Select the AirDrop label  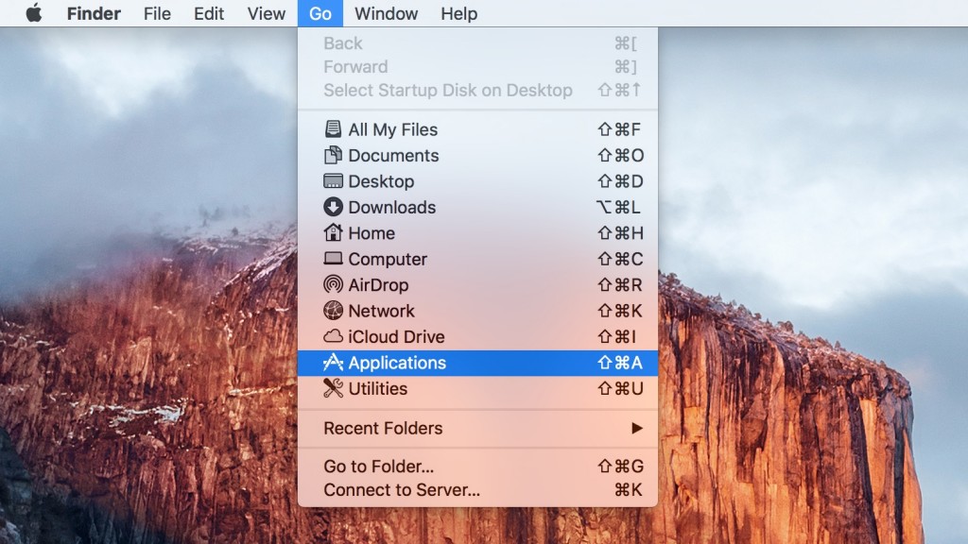point(378,285)
